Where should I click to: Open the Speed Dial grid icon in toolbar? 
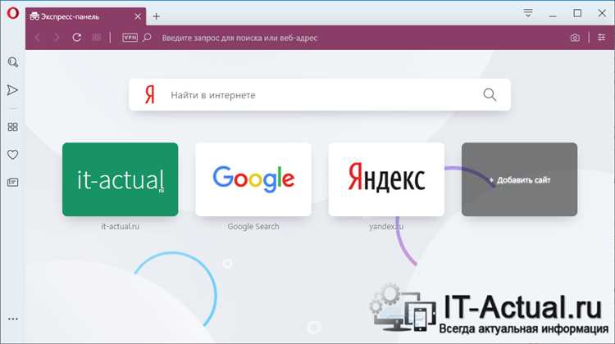coord(96,38)
